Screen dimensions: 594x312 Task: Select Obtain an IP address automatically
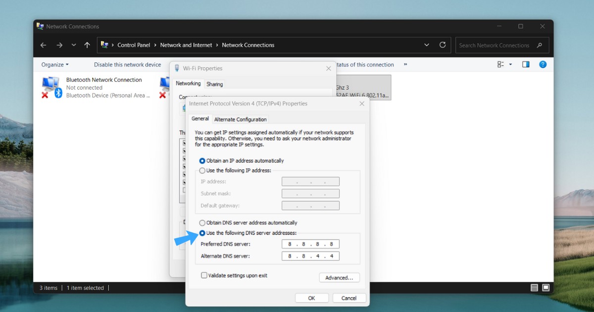(x=202, y=161)
